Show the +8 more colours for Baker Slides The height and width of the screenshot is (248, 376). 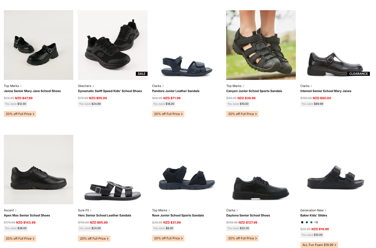[x=316, y=222]
